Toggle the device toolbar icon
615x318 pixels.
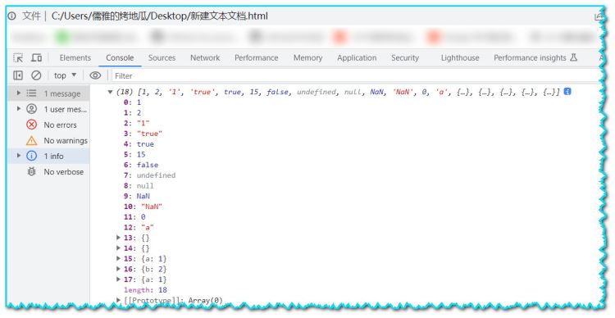[x=36, y=57]
